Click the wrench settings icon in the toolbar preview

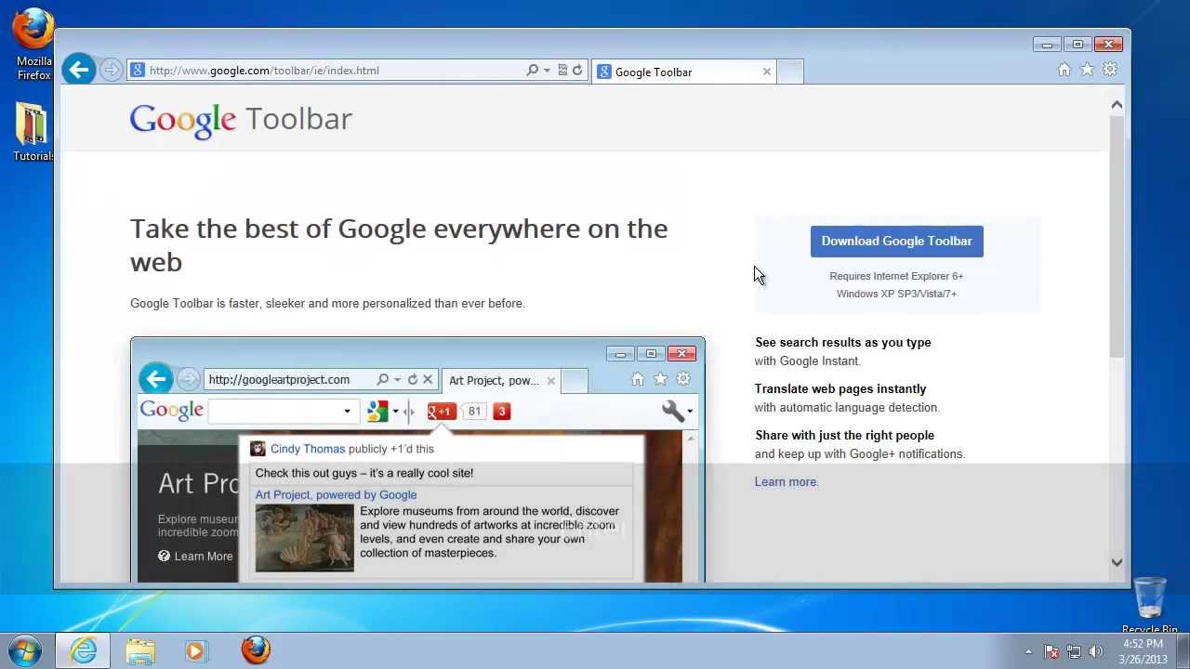point(672,411)
